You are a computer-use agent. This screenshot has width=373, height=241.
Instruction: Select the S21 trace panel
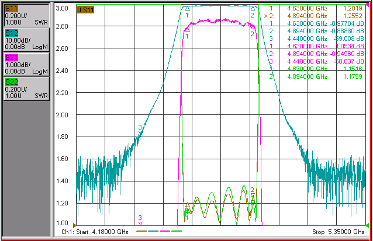[x=26, y=64]
